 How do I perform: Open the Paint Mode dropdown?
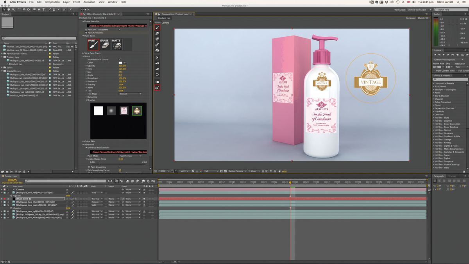pos(130,156)
